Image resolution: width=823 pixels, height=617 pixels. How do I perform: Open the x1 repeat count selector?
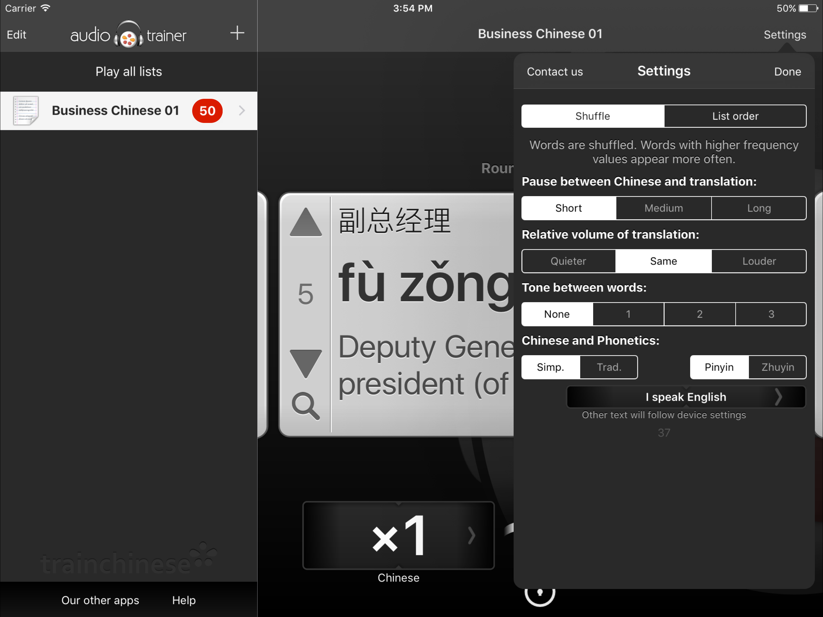tap(399, 535)
